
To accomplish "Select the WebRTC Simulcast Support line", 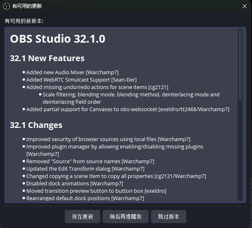I will tap(81, 80).
